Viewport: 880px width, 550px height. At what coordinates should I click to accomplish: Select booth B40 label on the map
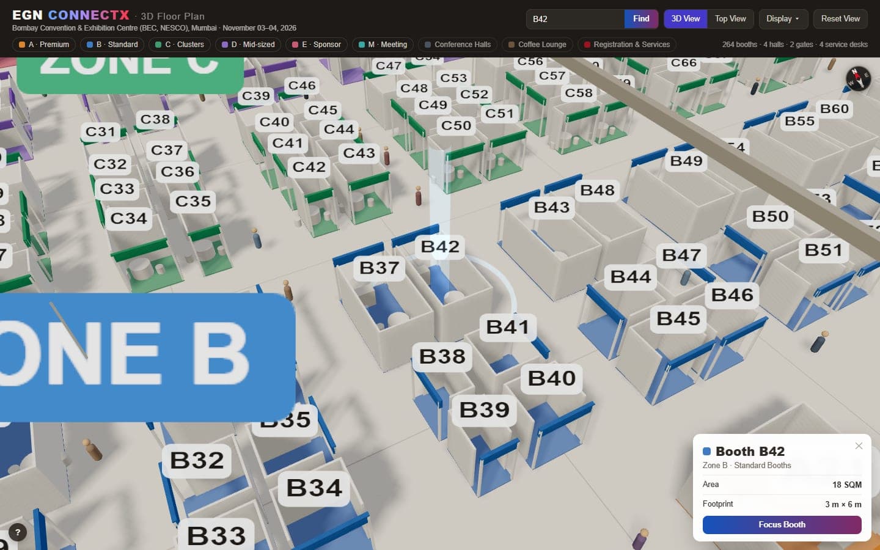coord(551,379)
